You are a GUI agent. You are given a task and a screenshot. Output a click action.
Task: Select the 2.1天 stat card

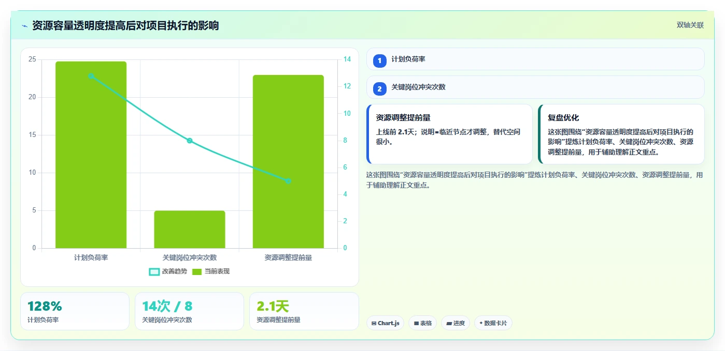[304, 311]
